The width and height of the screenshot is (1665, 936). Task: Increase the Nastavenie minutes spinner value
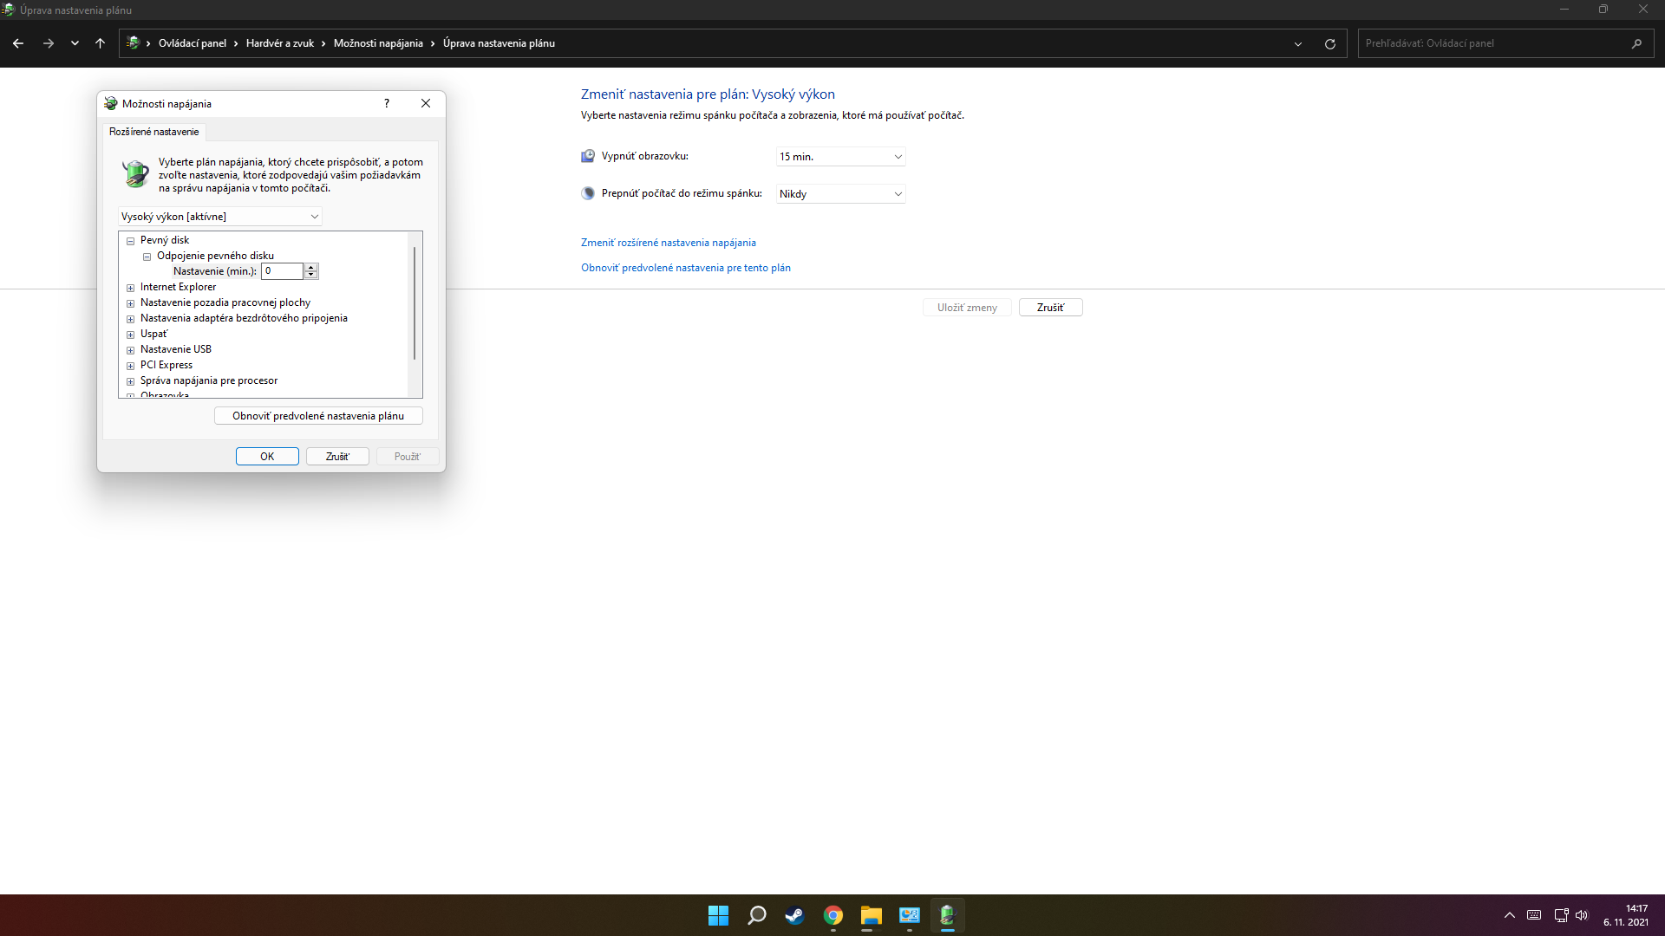[311, 268]
